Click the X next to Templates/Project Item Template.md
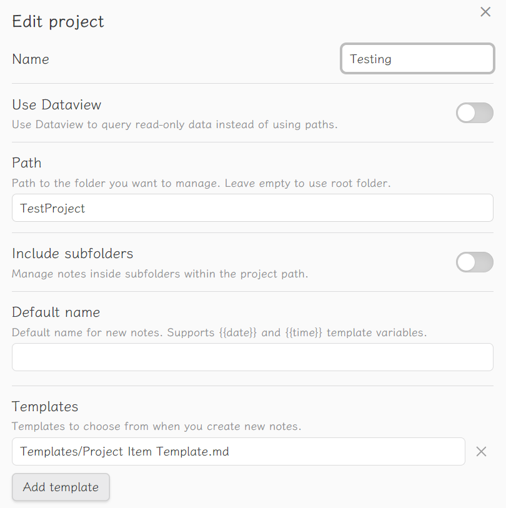Image resolution: width=506 pixels, height=508 pixels. (481, 451)
